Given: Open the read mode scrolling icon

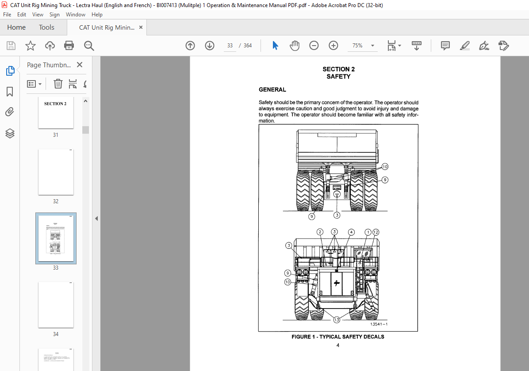Looking at the screenshot, I should pos(417,46).
